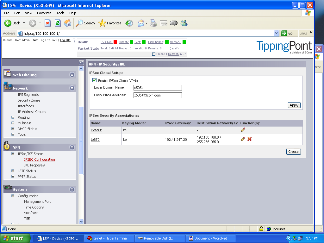
Task: Click the IE Stop toolbar icon
Action: [x=47, y=23]
